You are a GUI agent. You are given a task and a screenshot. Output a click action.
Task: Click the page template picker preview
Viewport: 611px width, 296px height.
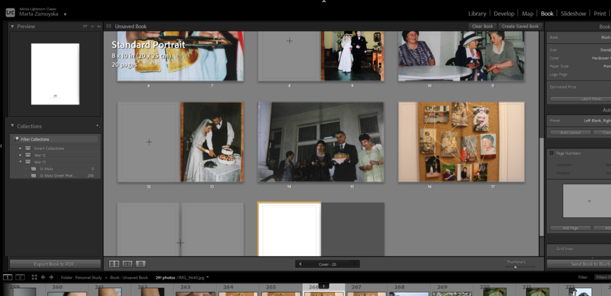point(587,201)
